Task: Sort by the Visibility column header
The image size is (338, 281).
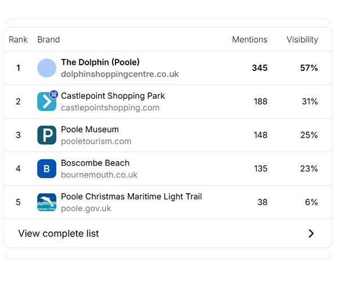Action: [x=302, y=39]
